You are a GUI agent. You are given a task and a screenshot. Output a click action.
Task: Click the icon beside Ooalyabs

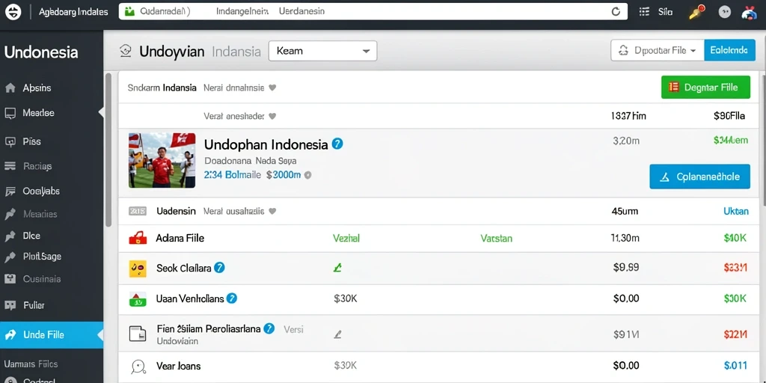(10, 191)
